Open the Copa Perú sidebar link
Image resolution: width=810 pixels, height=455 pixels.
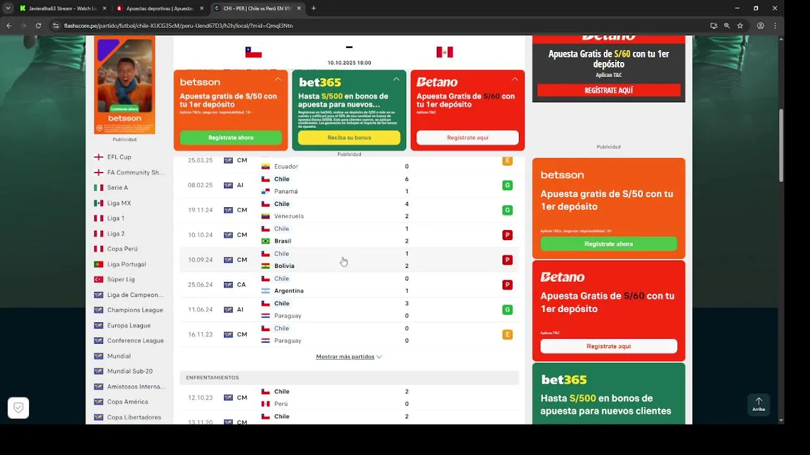point(122,249)
